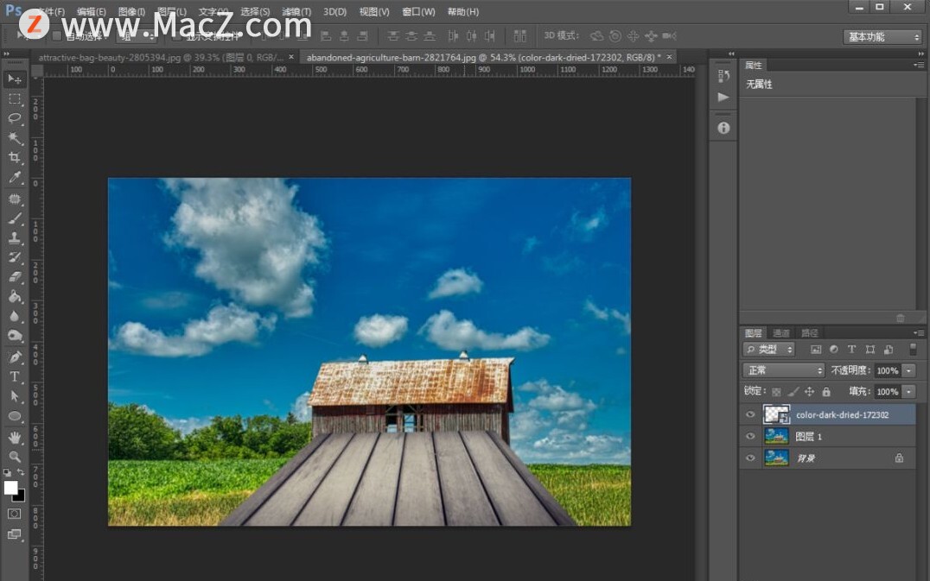The height and width of the screenshot is (581, 930).
Task: Open the 3D(D) menu
Action: tap(334, 11)
